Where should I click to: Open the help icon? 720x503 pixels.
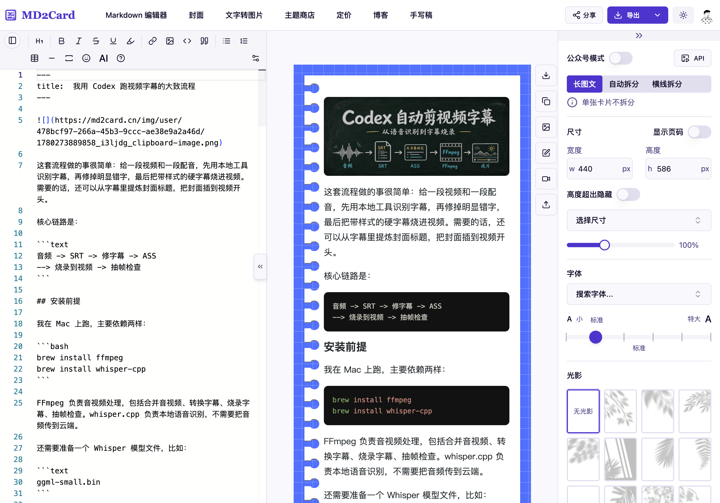121,58
